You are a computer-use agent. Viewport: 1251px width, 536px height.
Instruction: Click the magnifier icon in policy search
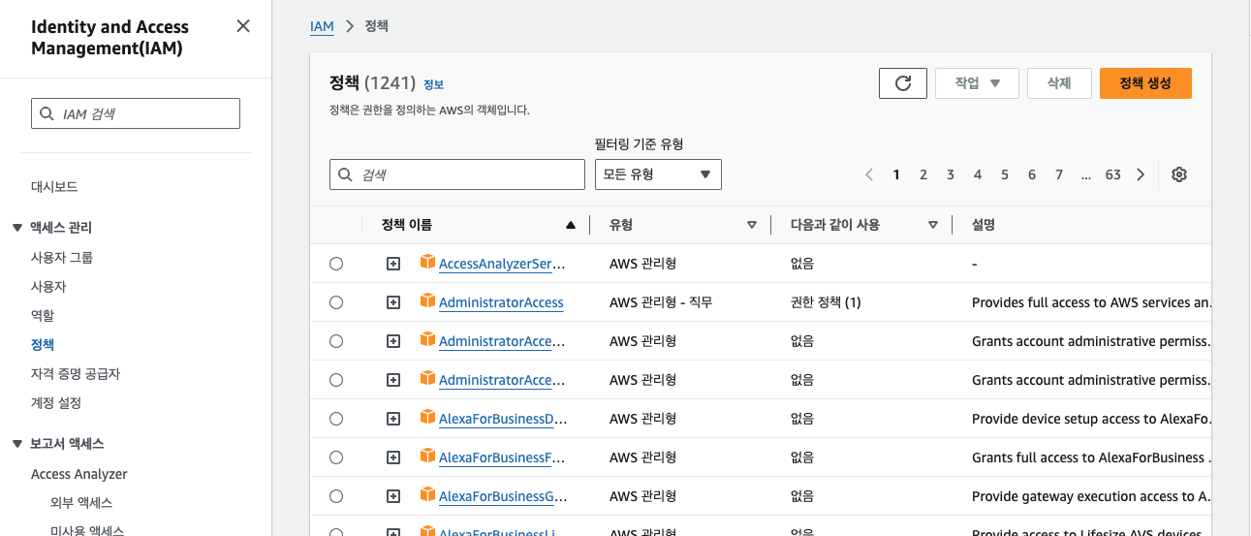pos(346,174)
